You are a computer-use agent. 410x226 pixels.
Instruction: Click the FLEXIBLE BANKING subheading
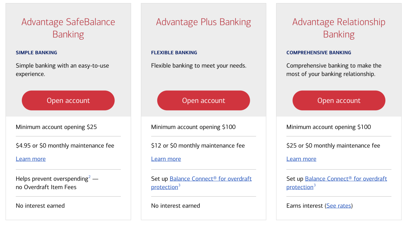tap(174, 53)
